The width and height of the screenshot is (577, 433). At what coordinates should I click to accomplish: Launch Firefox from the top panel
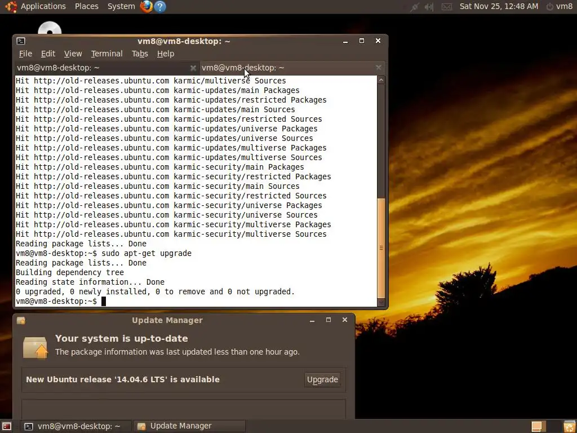pos(147,6)
